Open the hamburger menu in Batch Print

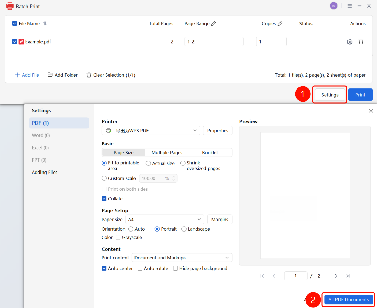coord(350,6)
